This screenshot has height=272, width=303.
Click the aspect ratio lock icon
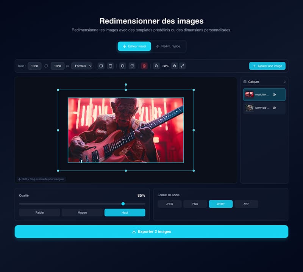click(46, 66)
